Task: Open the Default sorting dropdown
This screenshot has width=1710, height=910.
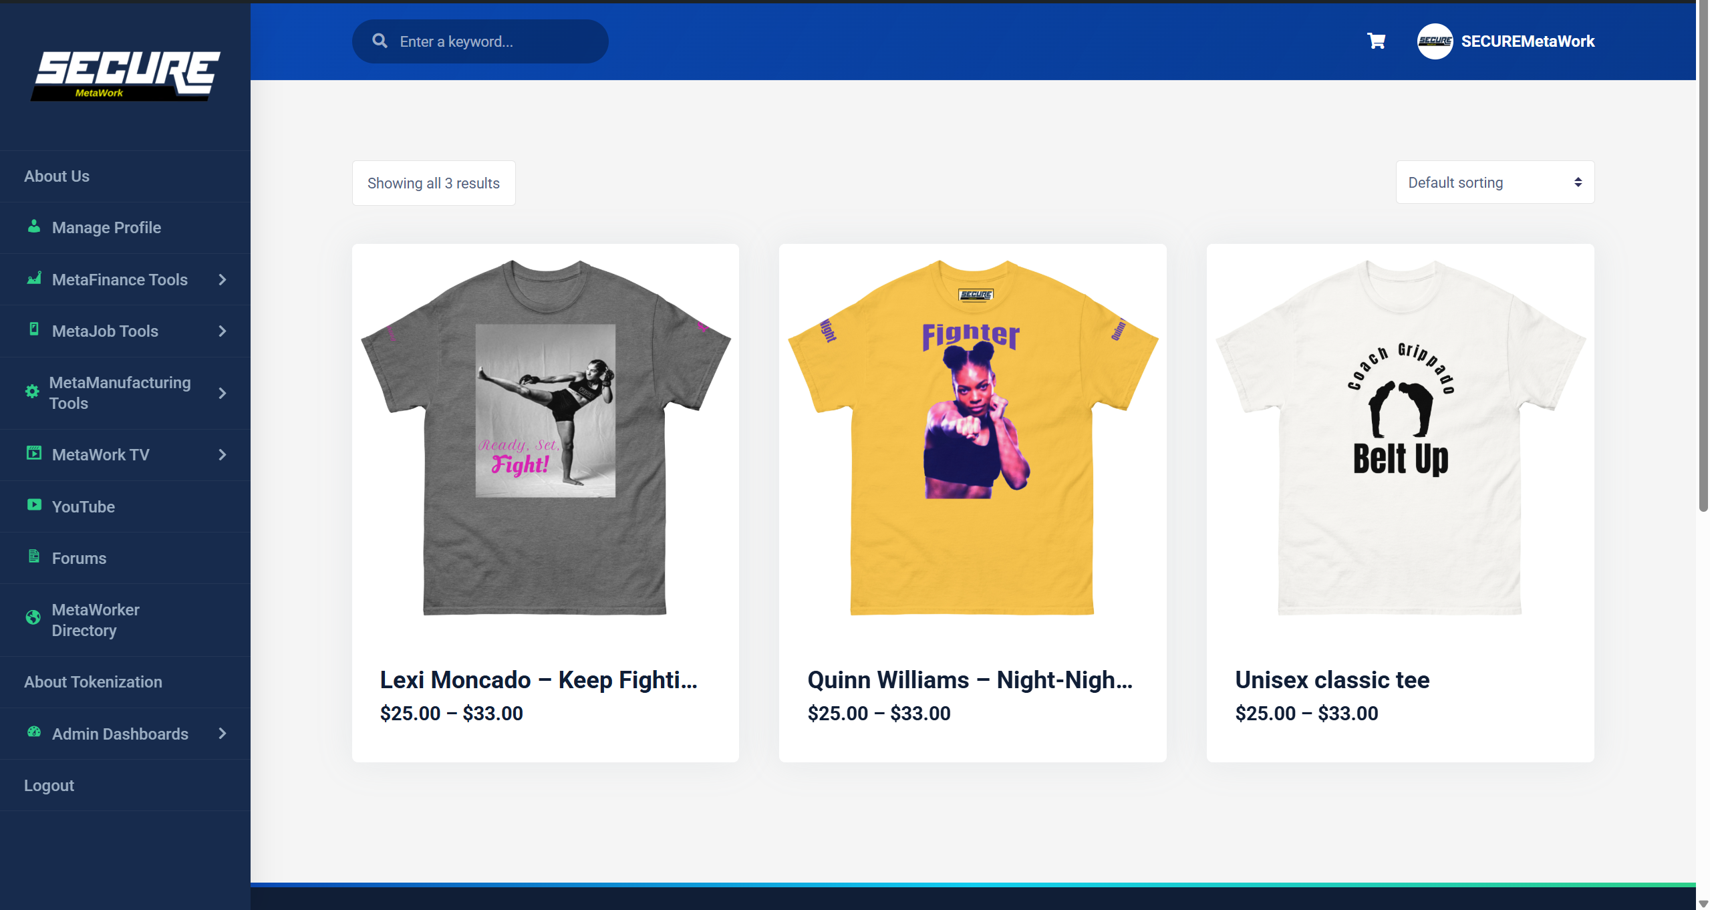Action: pyautogui.click(x=1494, y=182)
